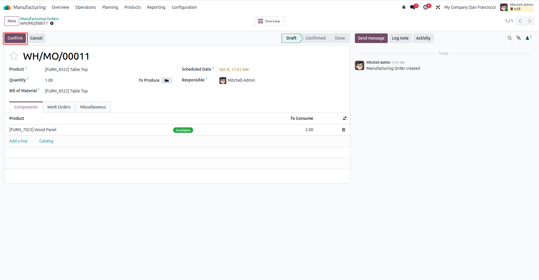
Task: Open the activities clock icon
Action: tap(426, 7)
